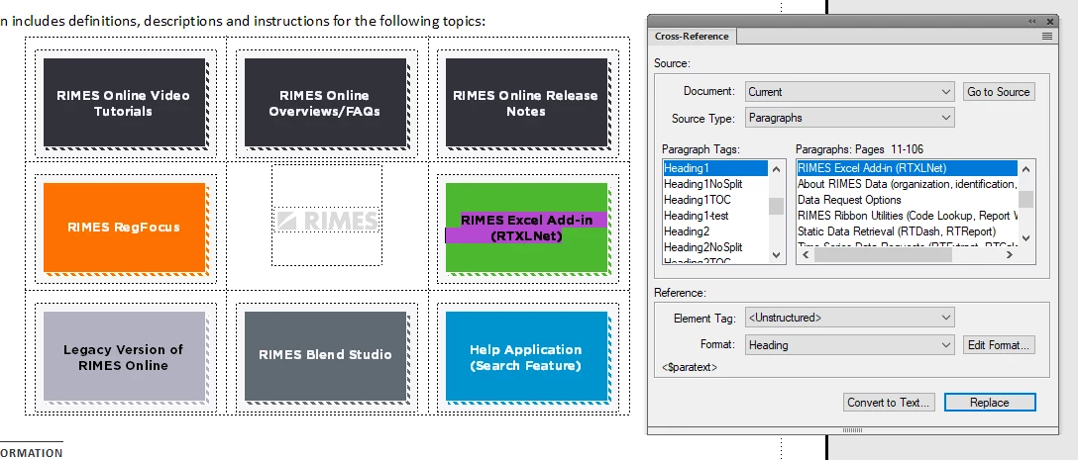This screenshot has height=460, width=1078.
Task: Select Heading2NoSplit paragraph tag
Action: click(715, 247)
